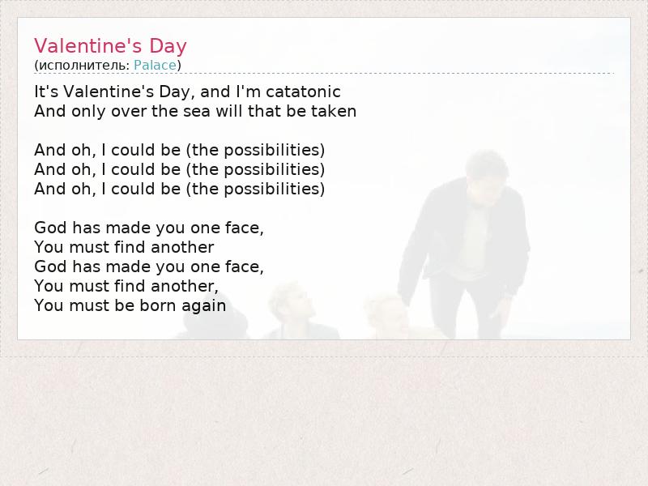Click the third 'And oh, I could be' line

pos(179,189)
